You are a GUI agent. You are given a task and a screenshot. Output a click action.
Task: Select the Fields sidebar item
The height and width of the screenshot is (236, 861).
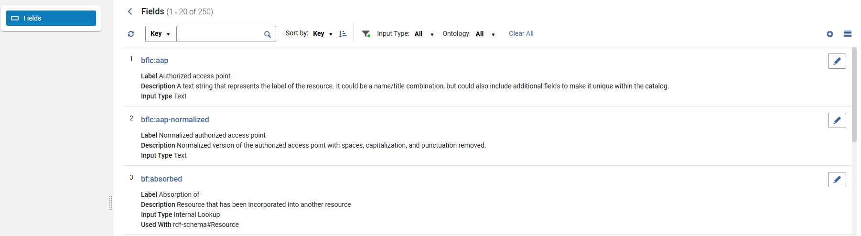click(x=51, y=18)
